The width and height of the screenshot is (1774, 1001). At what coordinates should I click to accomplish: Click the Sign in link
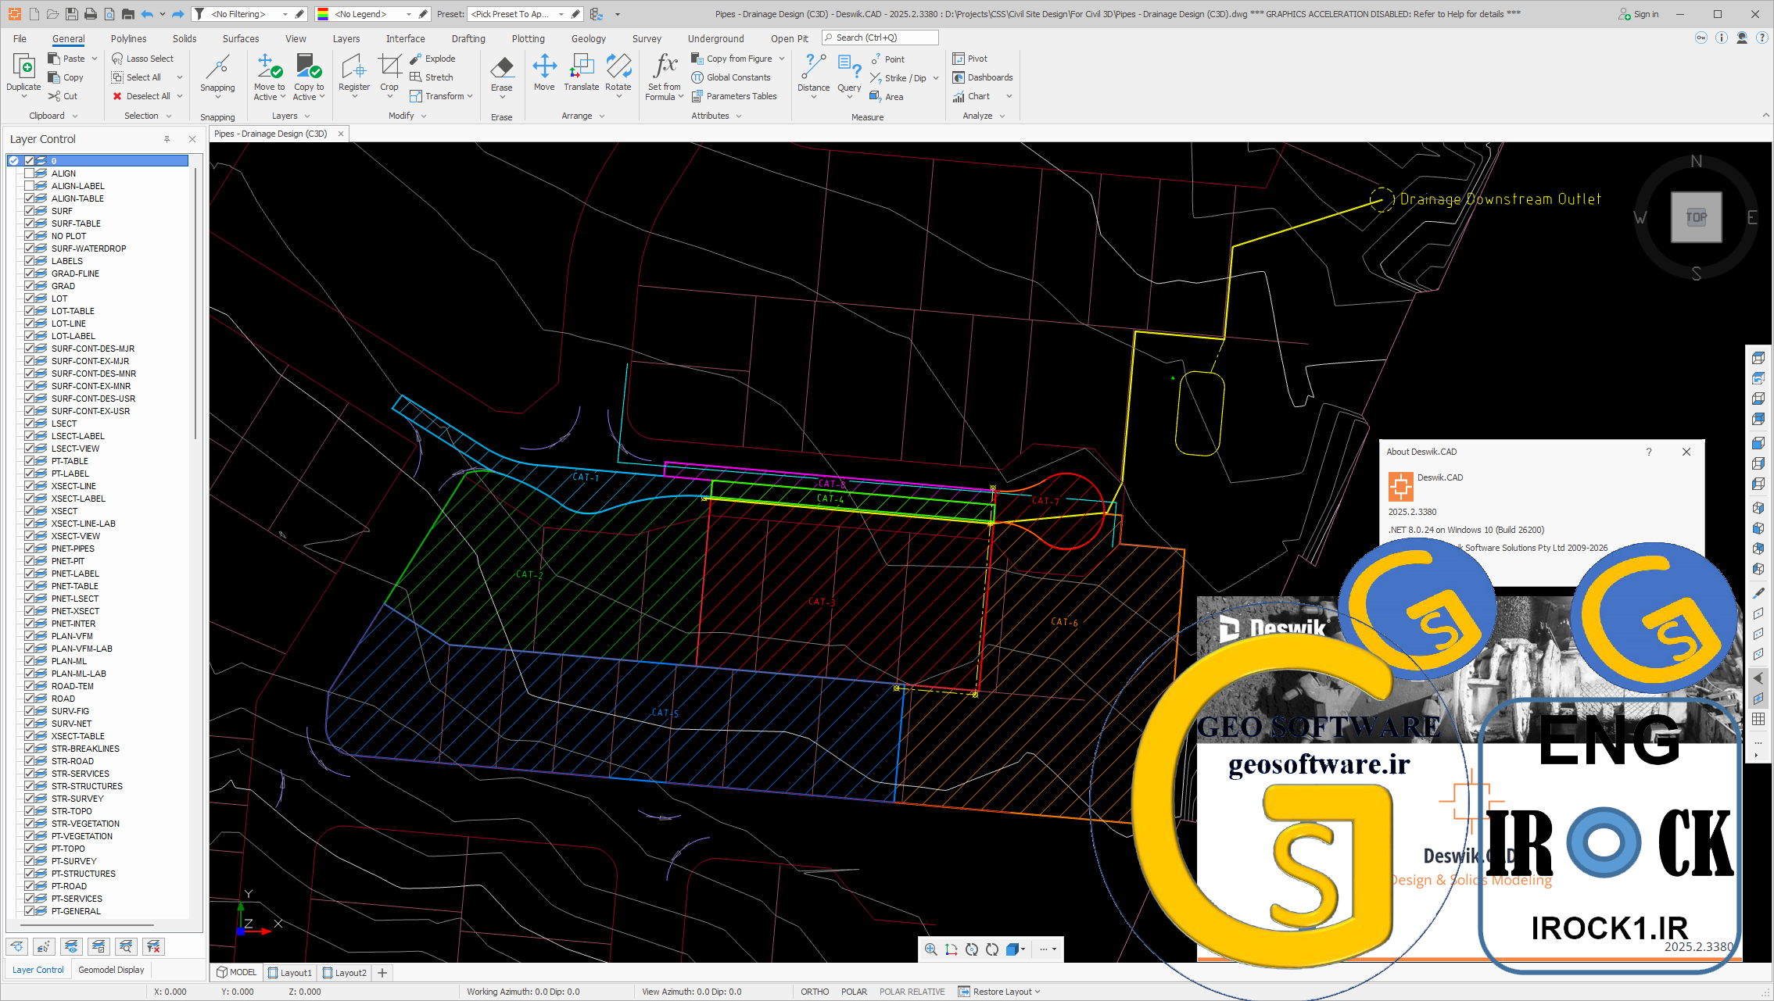(x=1638, y=14)
